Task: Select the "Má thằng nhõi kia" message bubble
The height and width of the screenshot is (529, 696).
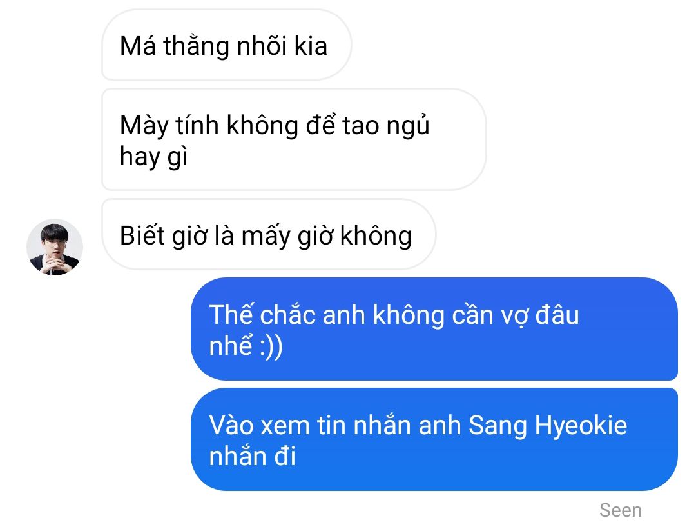Action: coord(227,45)
